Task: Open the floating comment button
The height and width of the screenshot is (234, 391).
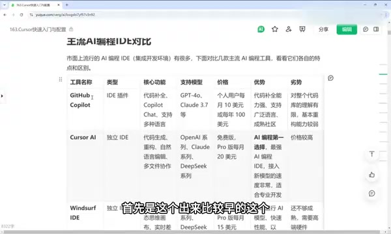Action: click(x=372, y=194)
